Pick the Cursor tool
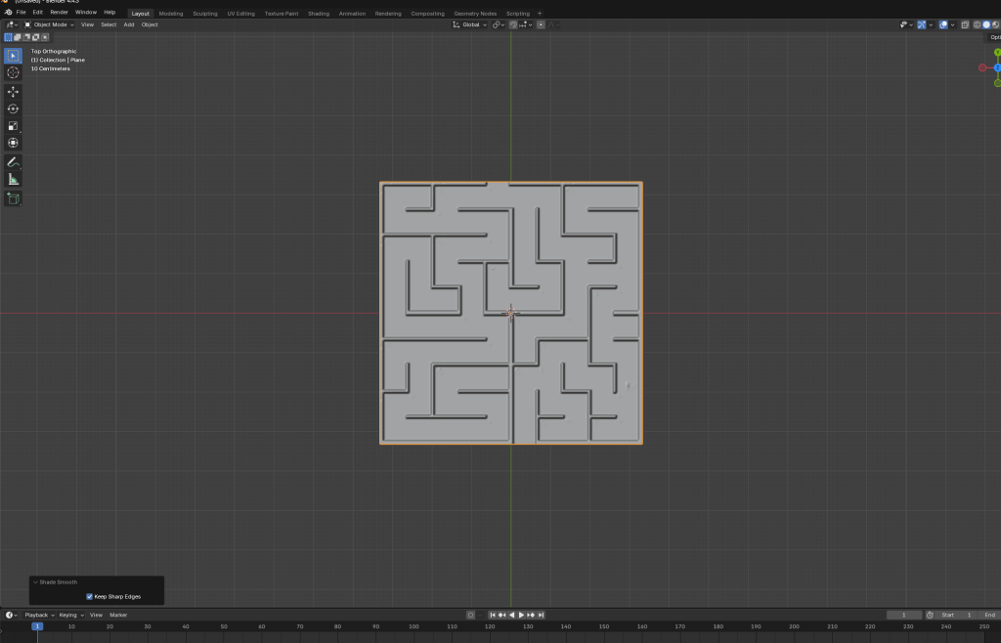Viewport: 1001px width, 643px height. (x=13, y=72)
